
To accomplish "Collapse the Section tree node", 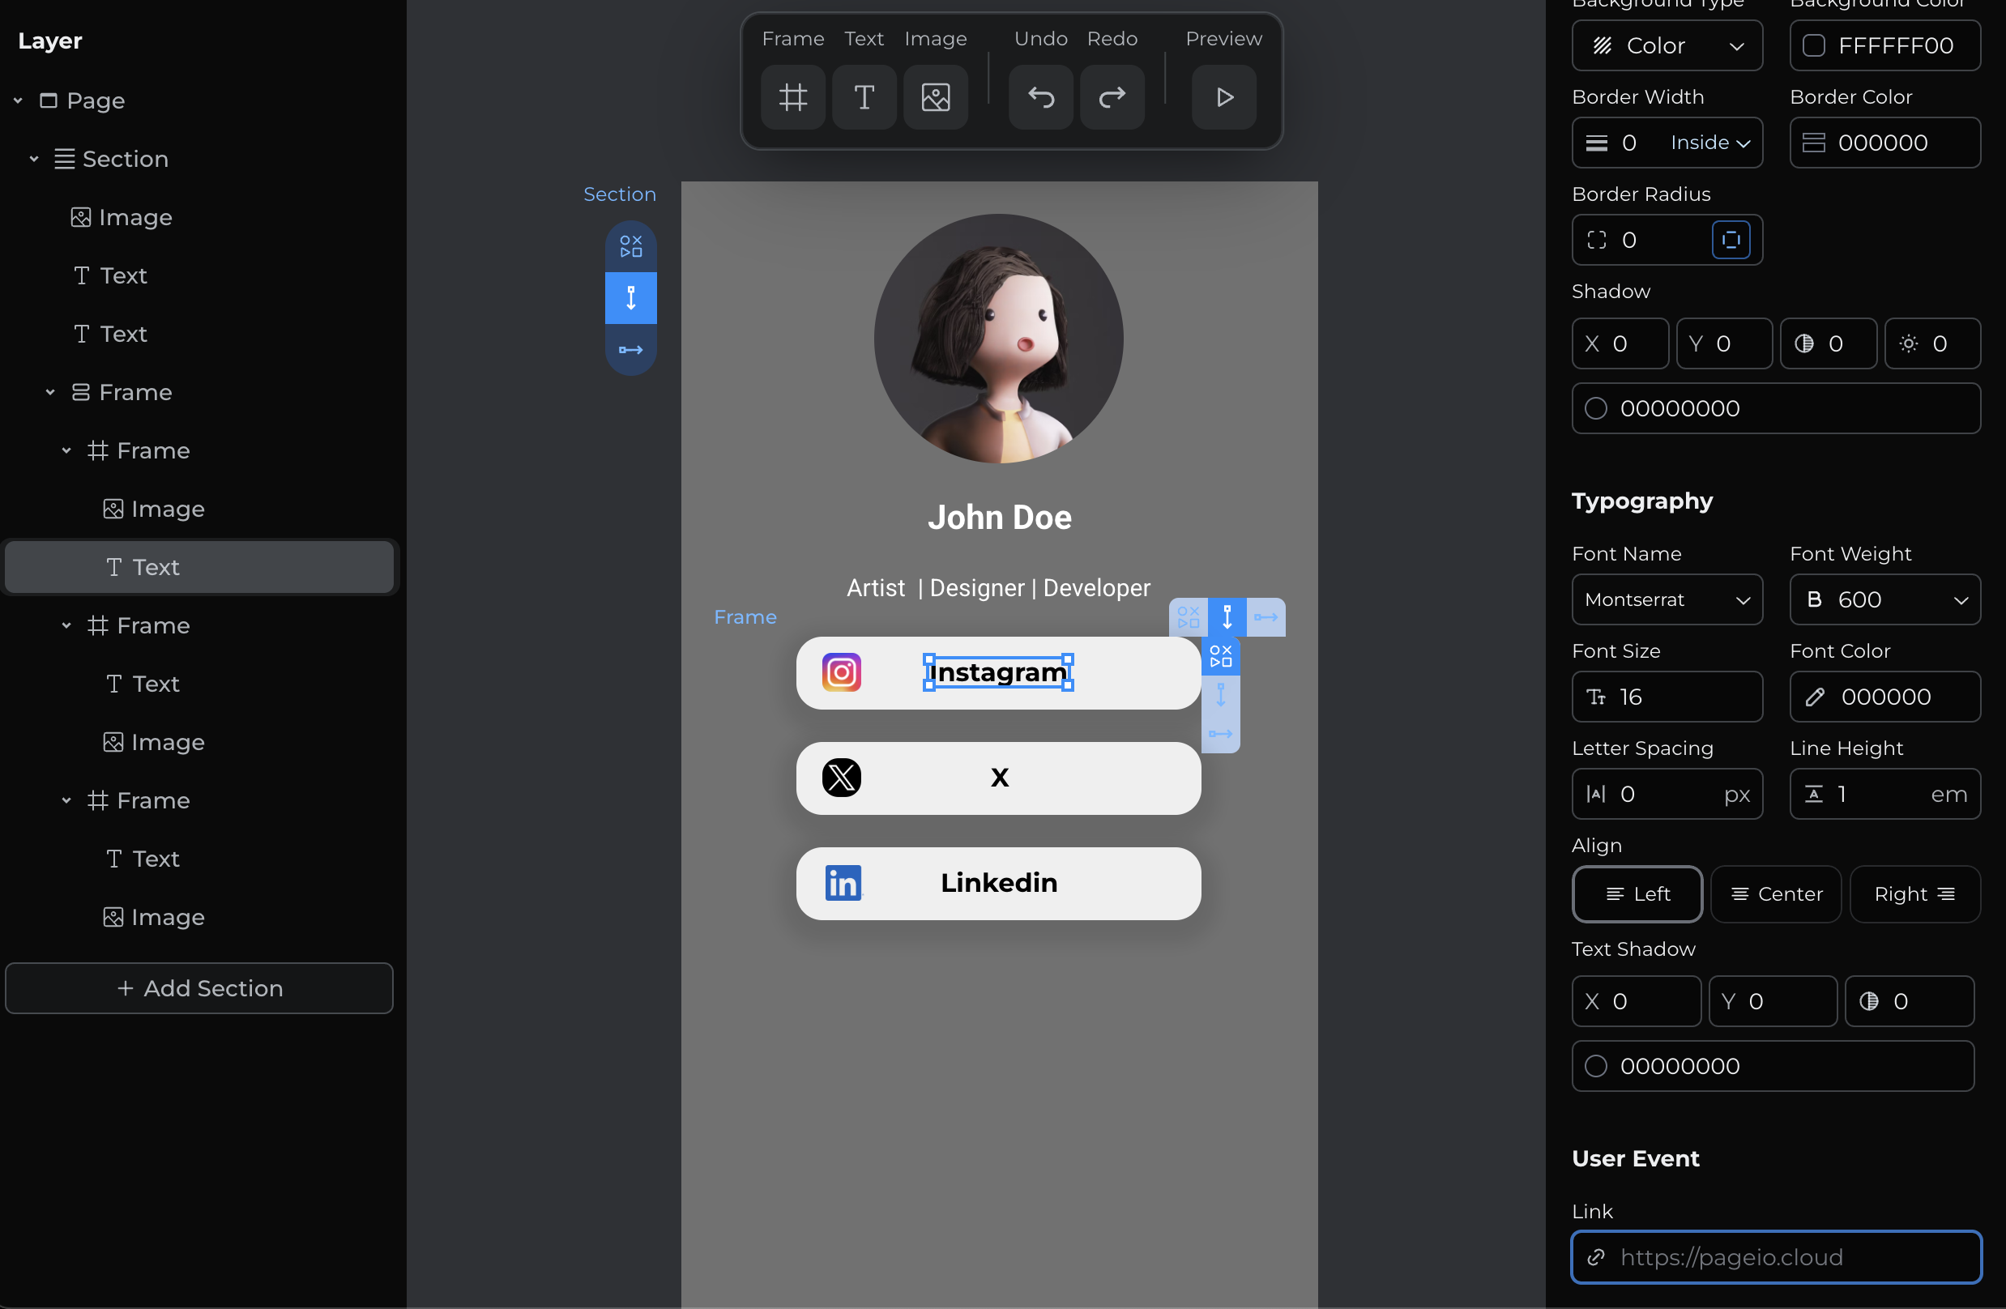I will (x=34, y=159).
